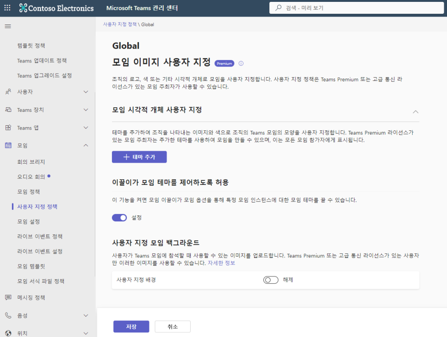Click the 메시징 정책 chat icon
The width and height of the screenshot is (447, 337).
(8, 297)
